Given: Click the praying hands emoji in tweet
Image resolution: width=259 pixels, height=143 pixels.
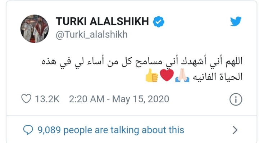Looking at the screenshot, I should [182, 76].
